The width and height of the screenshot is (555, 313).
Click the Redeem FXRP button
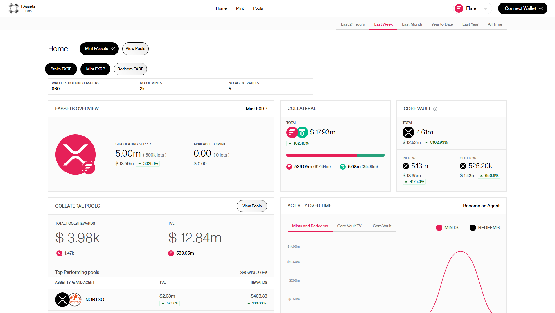130,69
